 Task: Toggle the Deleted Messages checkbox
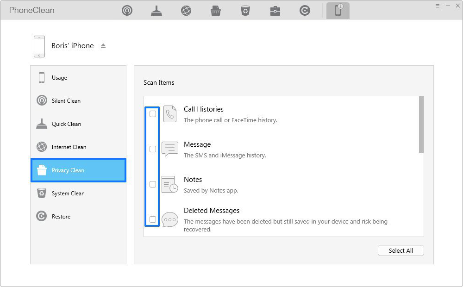click(x=153, y=219)
